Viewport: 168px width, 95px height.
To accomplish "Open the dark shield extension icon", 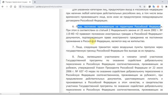I will click(150, 7).
